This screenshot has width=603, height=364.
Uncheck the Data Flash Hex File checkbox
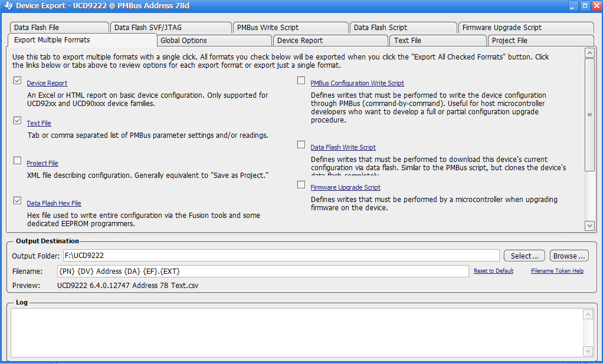click(17, 200)
